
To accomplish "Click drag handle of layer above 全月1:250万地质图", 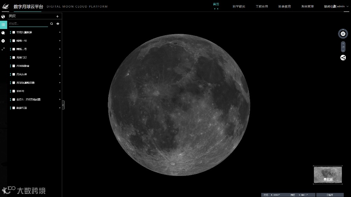I will pyautogui.click(x=10, y=91).
